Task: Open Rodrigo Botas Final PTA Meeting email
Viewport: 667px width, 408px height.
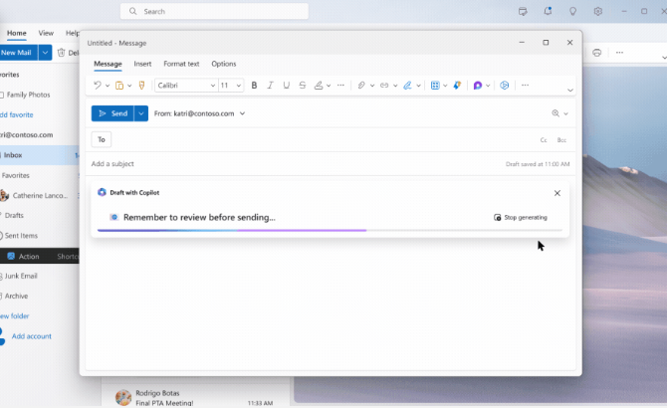Action: point(196,397)
